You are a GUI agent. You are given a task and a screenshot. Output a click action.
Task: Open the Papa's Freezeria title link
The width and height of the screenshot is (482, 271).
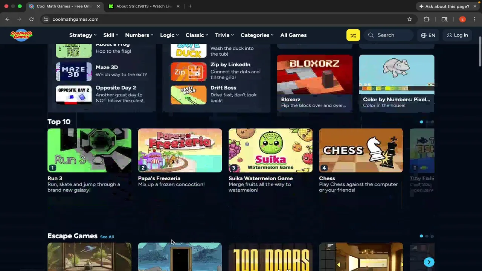tap(159, 178)
